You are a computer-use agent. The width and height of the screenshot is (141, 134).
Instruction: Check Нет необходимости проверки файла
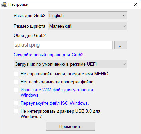coord(16,82)
